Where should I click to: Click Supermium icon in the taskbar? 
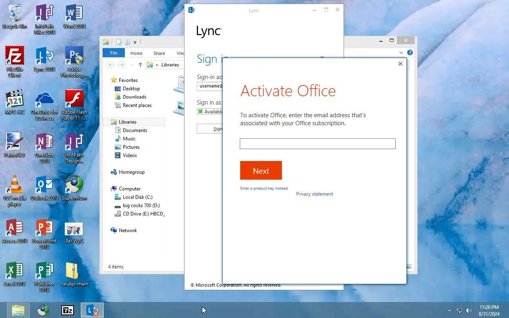coord(43,310)
